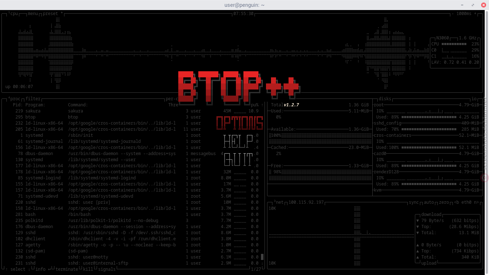489x275 pixels.
Task: Select process row 130 systemd --user
Action: pyautogui.click(x=131, y=160)
